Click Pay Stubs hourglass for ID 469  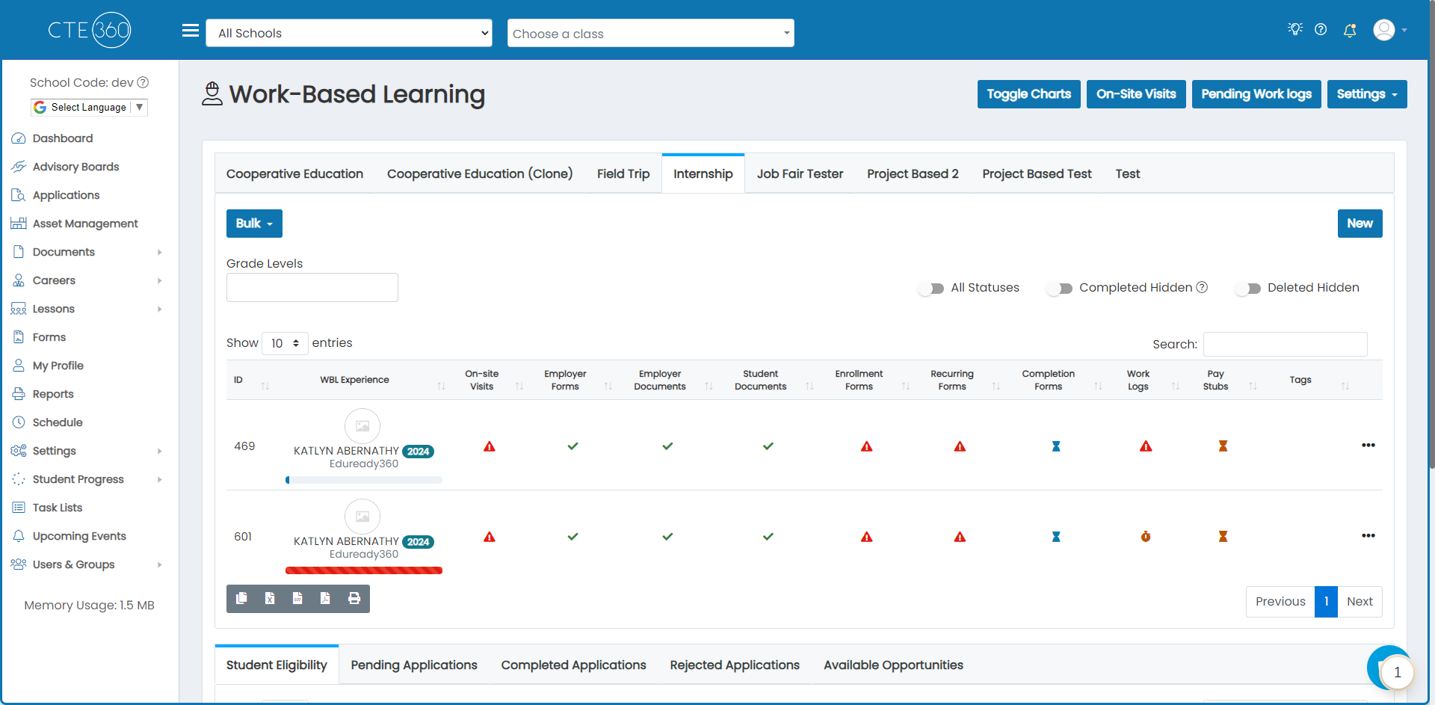(x=1223, y=446)
